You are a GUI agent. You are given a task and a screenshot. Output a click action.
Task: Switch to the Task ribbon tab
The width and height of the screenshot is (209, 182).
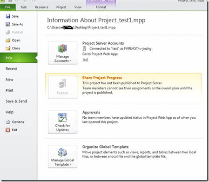24,7
